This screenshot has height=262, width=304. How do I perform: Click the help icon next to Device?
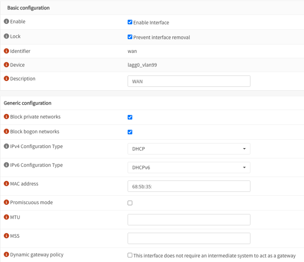click(6, 65)
